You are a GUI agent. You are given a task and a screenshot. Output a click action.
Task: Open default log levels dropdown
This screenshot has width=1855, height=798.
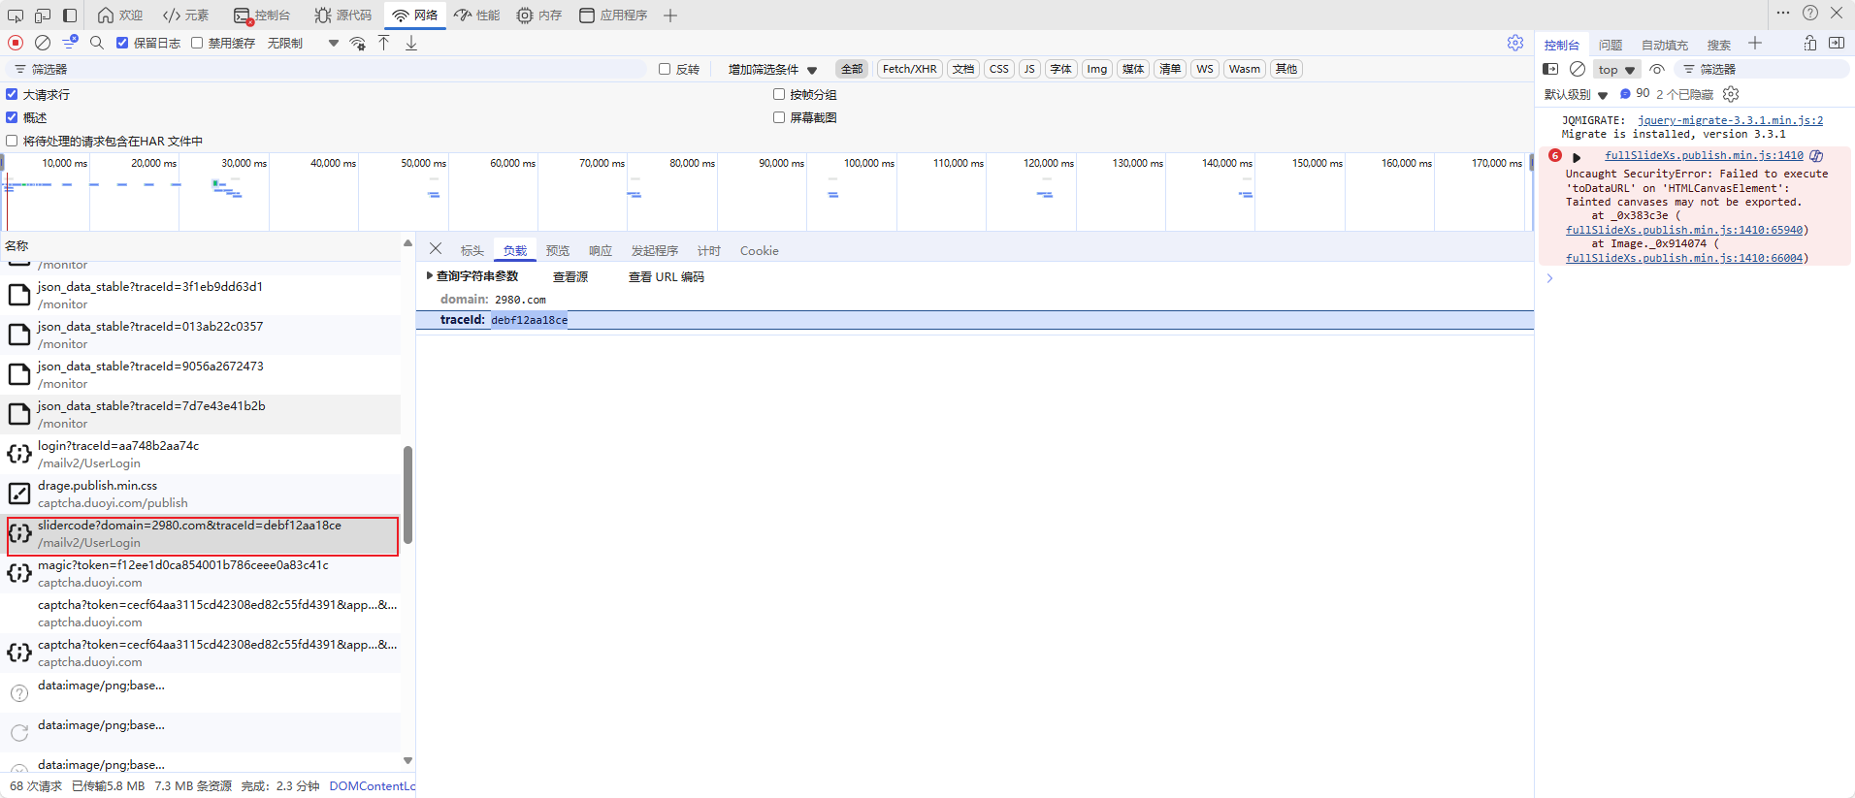(x=1576, y=94)
